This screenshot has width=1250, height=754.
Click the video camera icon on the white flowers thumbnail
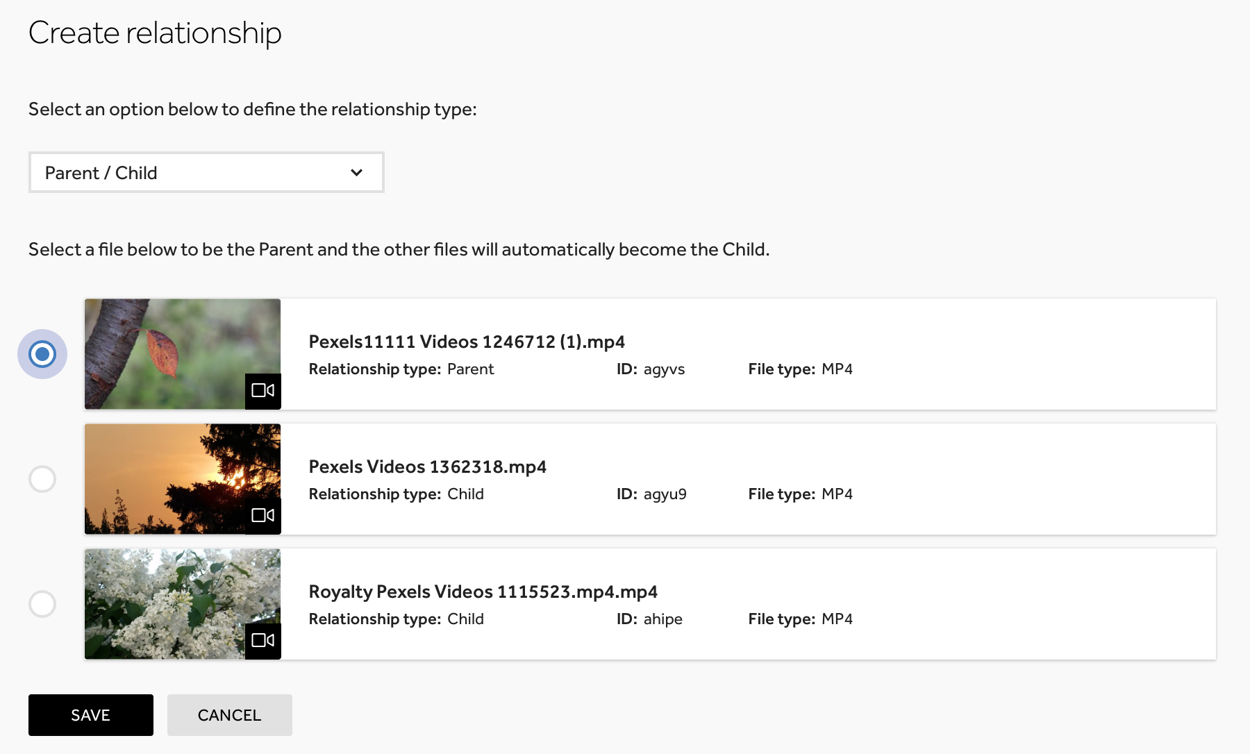coord(262,641)
